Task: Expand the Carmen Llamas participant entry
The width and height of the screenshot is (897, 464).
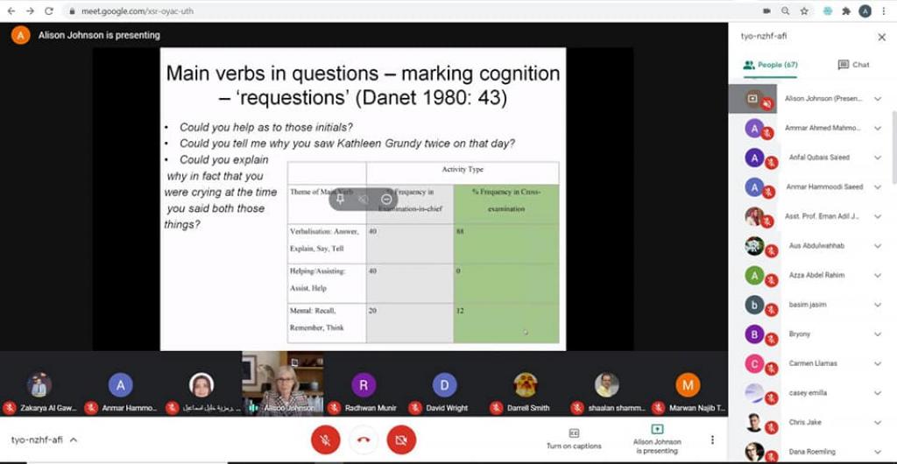Action: pyautogui.click(x=878, y=363)
